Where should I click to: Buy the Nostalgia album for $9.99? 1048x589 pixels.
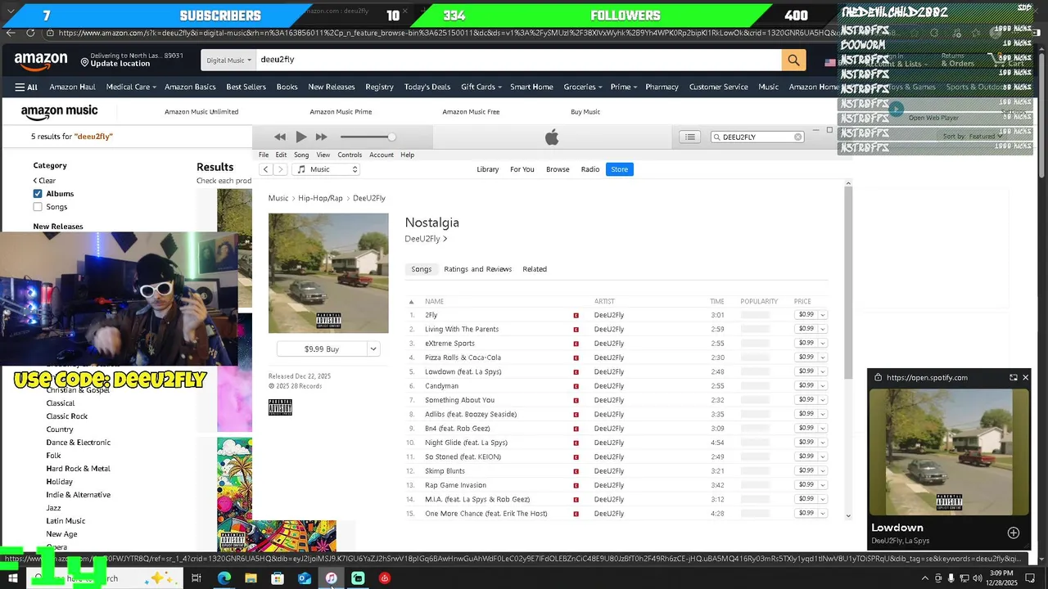322,348
